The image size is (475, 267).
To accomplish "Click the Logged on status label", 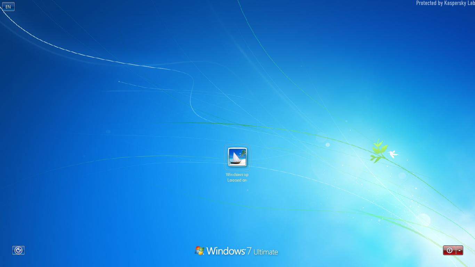I will point(237,180).
